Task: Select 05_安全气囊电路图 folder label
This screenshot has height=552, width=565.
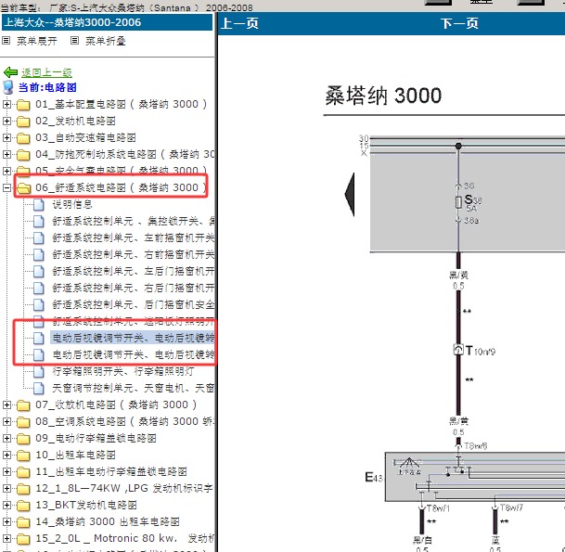Action: (x=121, y=171)
